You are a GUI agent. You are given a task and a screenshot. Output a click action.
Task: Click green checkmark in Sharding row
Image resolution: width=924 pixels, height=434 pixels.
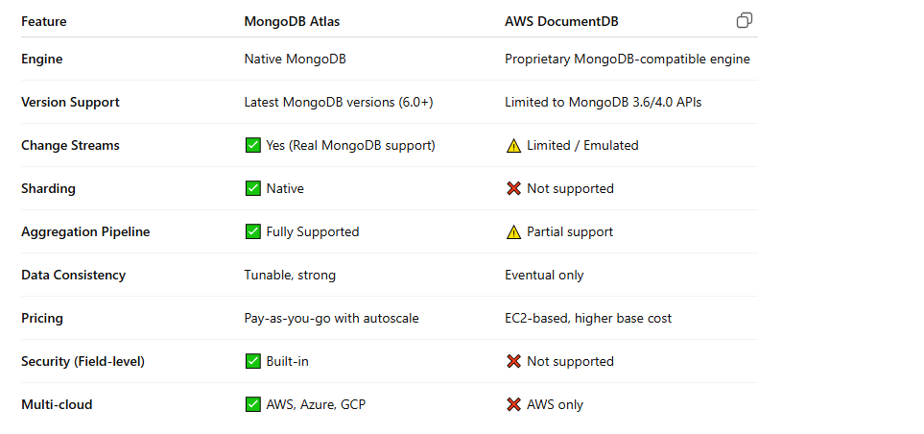[252, 189]
